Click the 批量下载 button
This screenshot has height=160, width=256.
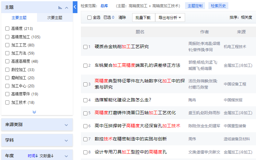coord(143,17)
